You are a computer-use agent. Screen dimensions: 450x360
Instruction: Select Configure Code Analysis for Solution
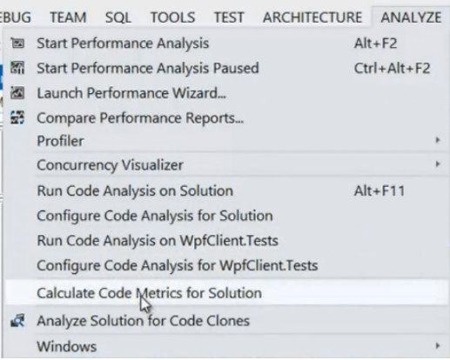coord(225,216)
